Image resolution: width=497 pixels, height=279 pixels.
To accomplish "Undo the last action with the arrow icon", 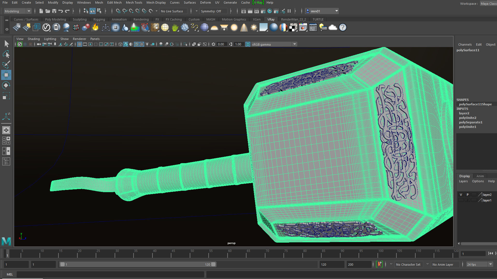I will click(x=61, y=11).
